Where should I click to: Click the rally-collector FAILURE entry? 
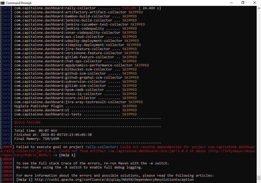[x=76, y=8]
